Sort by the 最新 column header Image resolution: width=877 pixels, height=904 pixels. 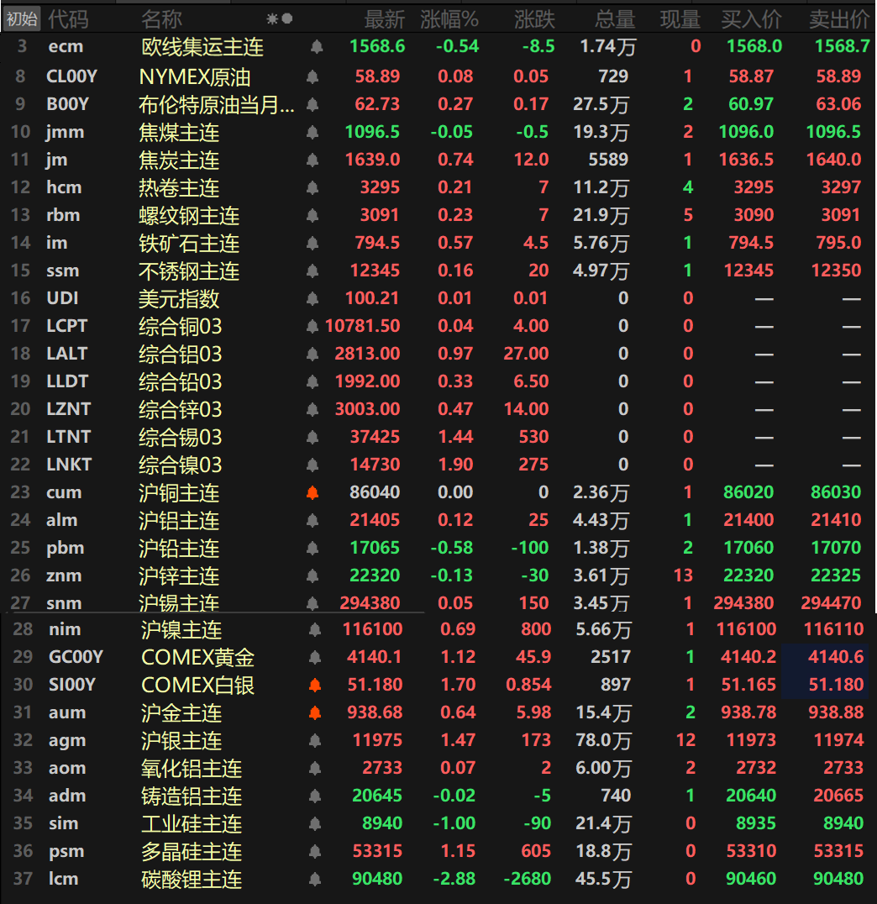pyautogui.click(x=384, y=19)
